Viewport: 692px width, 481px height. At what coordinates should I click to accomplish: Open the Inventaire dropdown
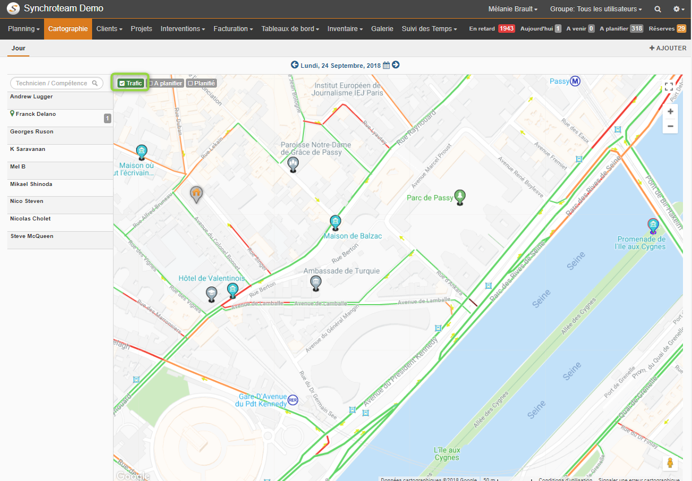pyautogui.click(x=345, y=29)
